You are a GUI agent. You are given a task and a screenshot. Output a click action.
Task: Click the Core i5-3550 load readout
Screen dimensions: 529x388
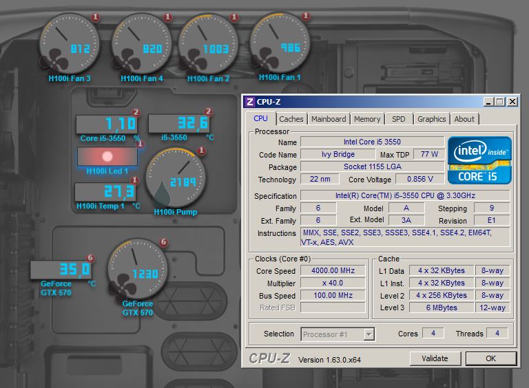point(106,125)
